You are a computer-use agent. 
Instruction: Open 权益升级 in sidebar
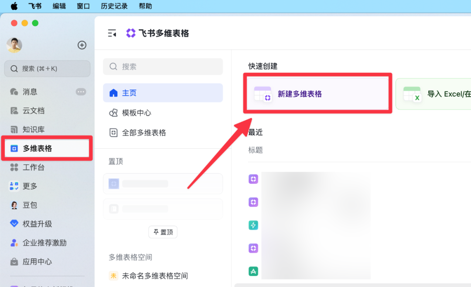click(x=37, y=224)
